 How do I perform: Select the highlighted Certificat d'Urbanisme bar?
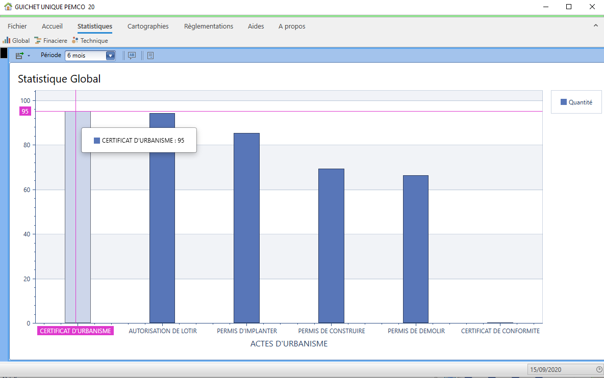pyautogui.click(x=78, y=217)
